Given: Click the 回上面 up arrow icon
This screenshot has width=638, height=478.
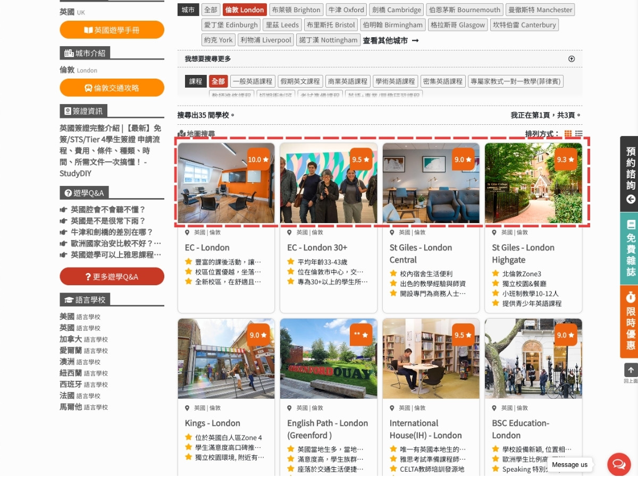Looking at the screenshot, I should [x=631, y=370].
